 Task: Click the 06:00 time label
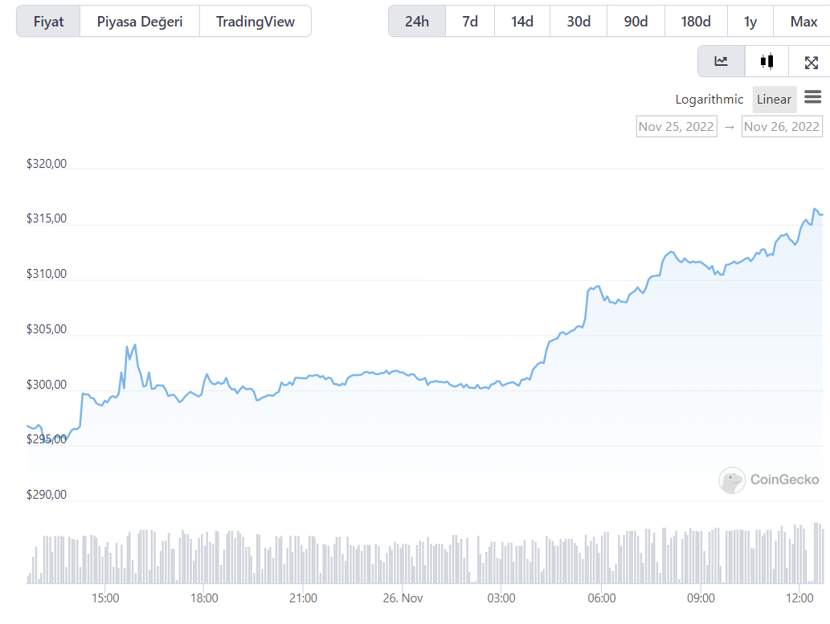(x=602, y=598)
